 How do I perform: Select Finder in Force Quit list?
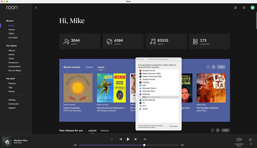pyautogui.click(x=159, y=109)
